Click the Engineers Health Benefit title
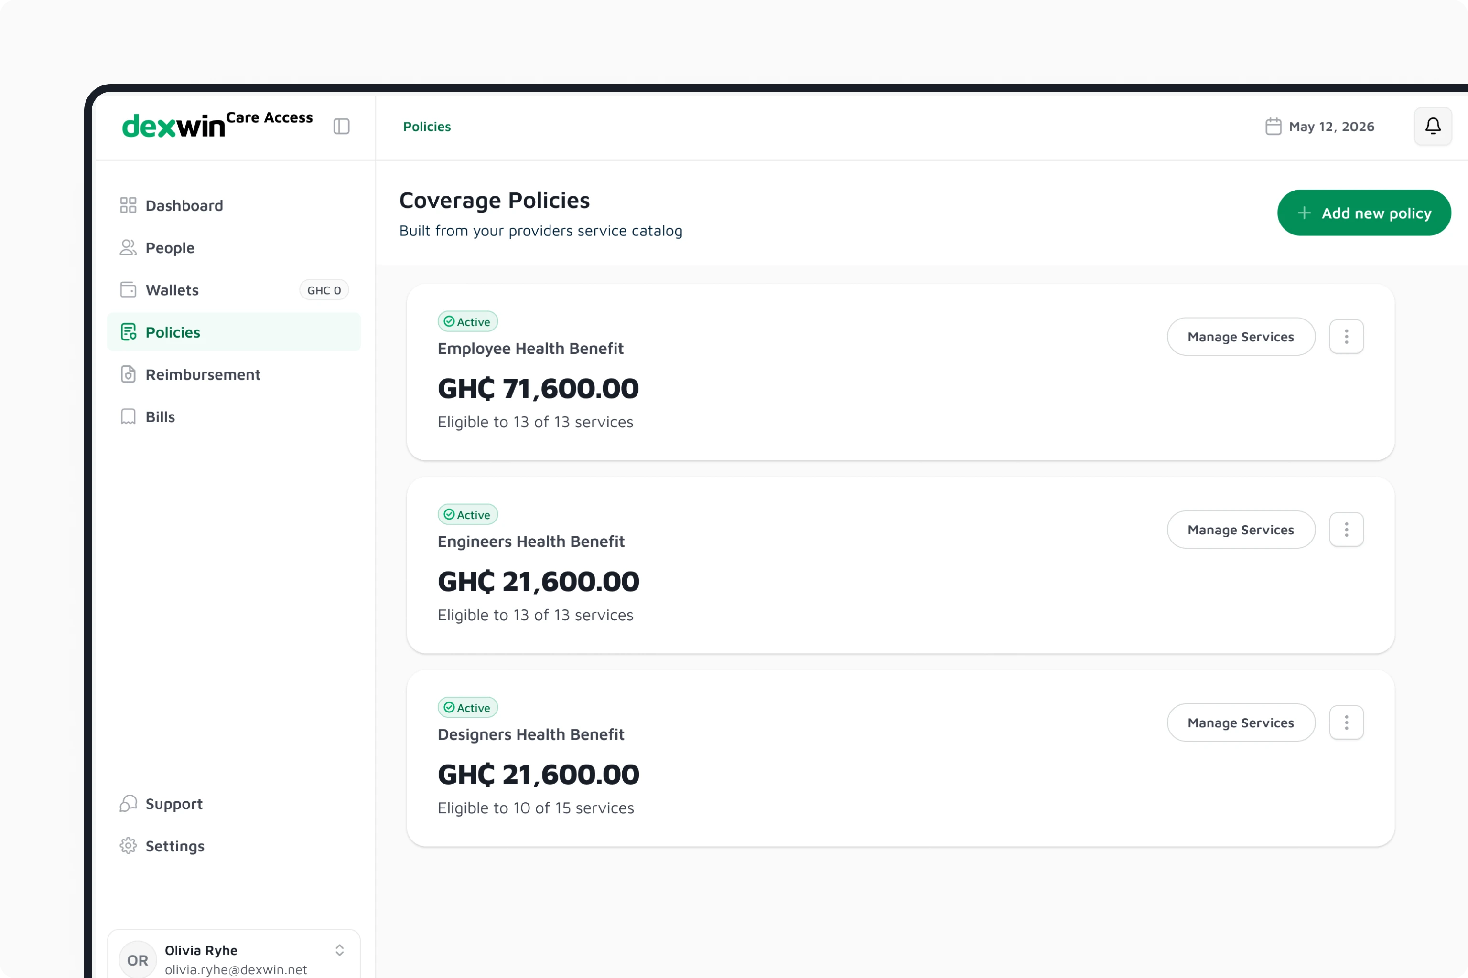 [530, 542]
